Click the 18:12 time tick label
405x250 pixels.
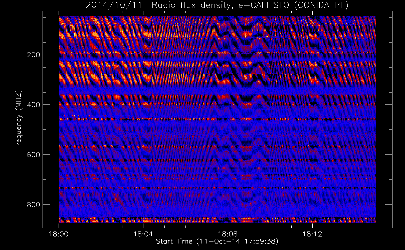point(312,234)
